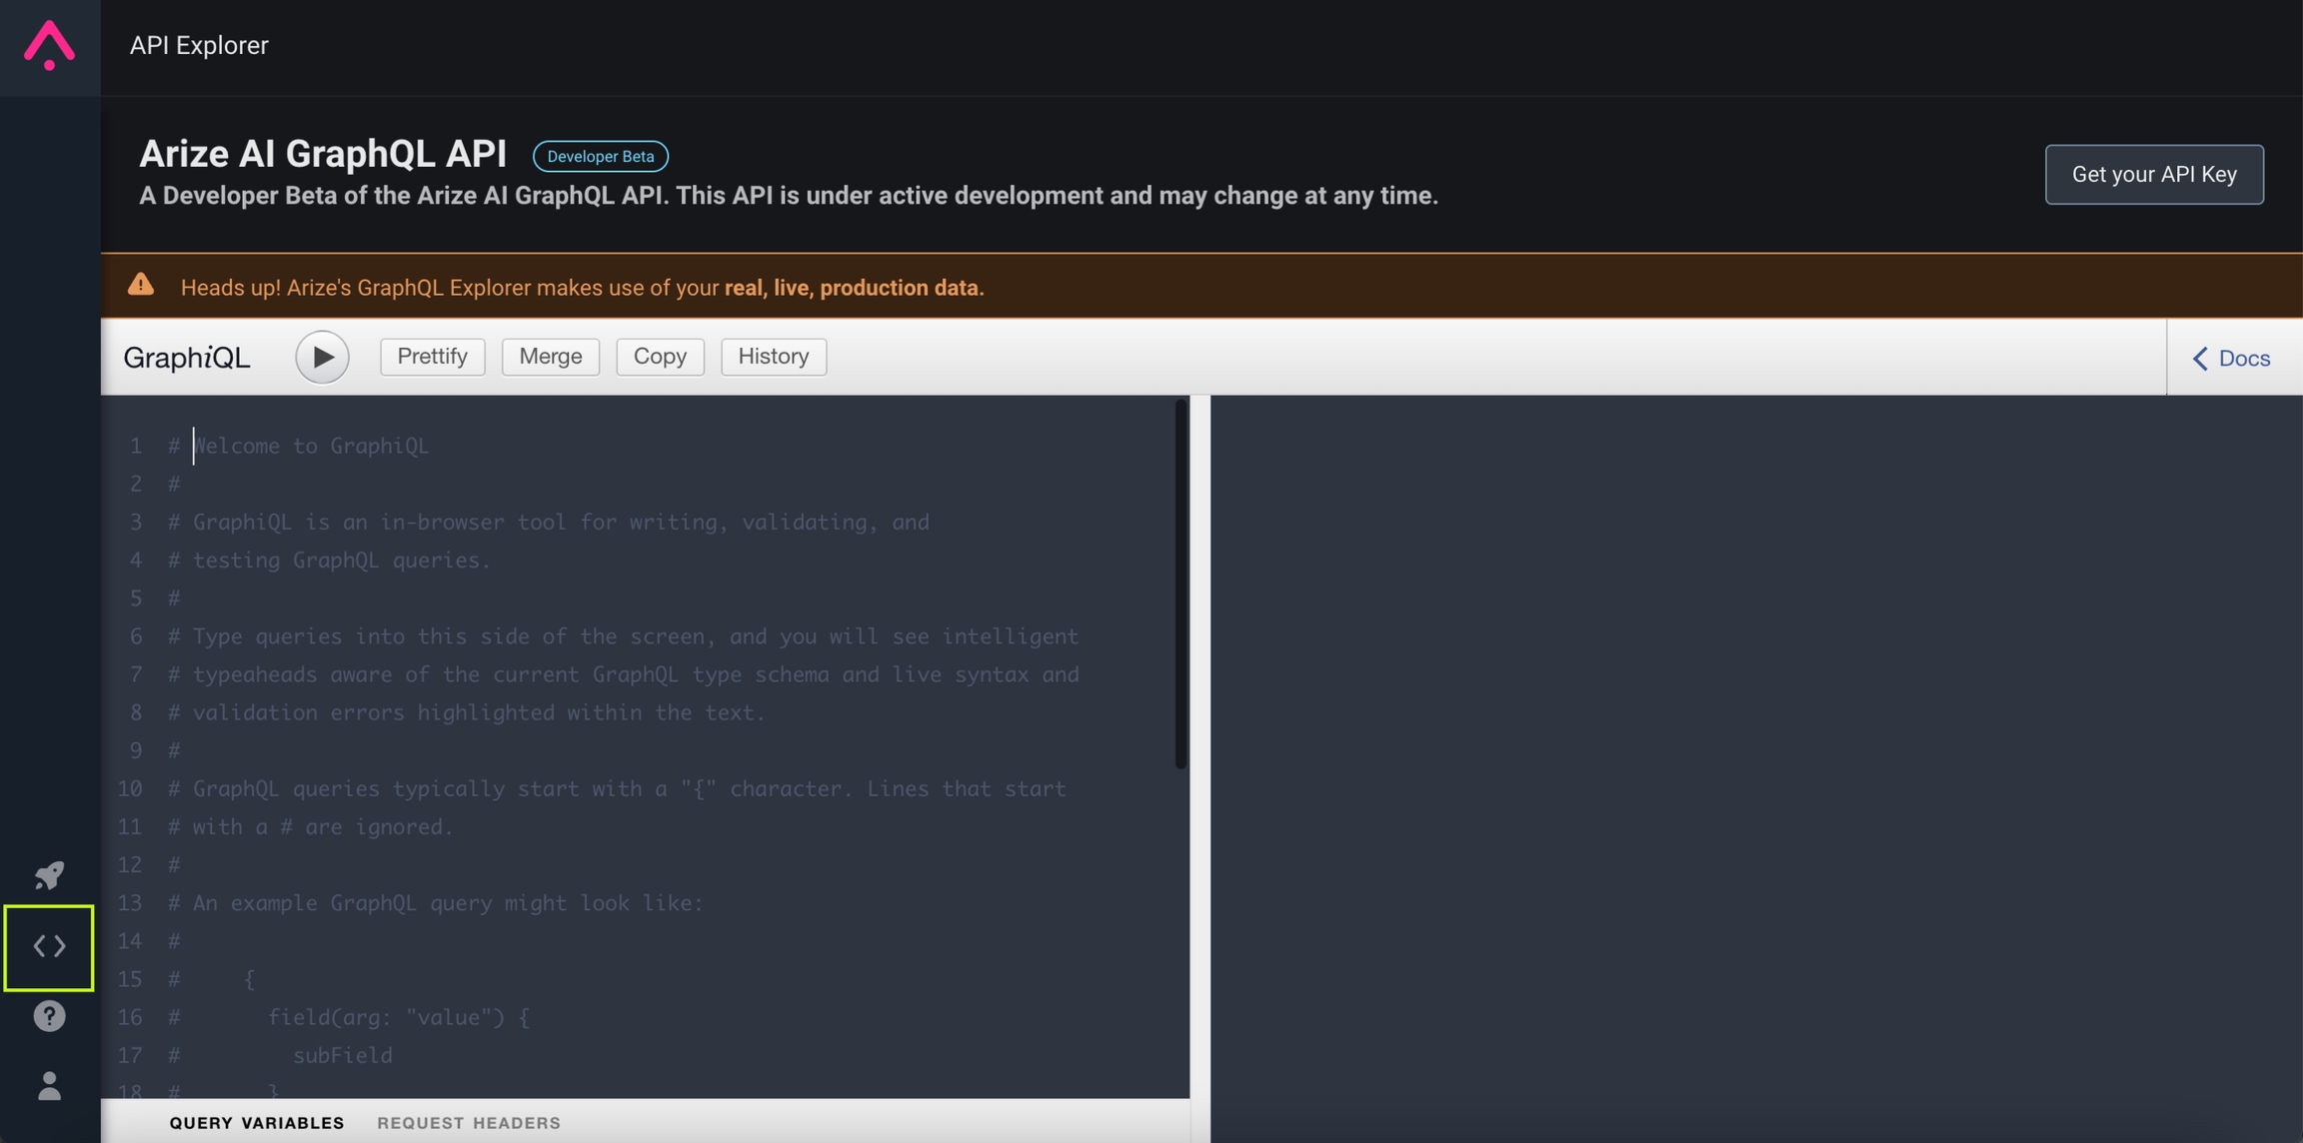Click the Arize logo icon
Image resolution: width=2303 pixels, height=1143 pixels.
click(49, 46)
